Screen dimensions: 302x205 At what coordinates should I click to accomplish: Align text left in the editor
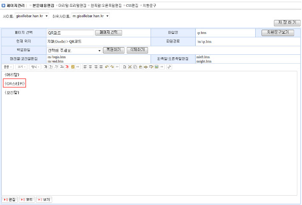[85, 67]
